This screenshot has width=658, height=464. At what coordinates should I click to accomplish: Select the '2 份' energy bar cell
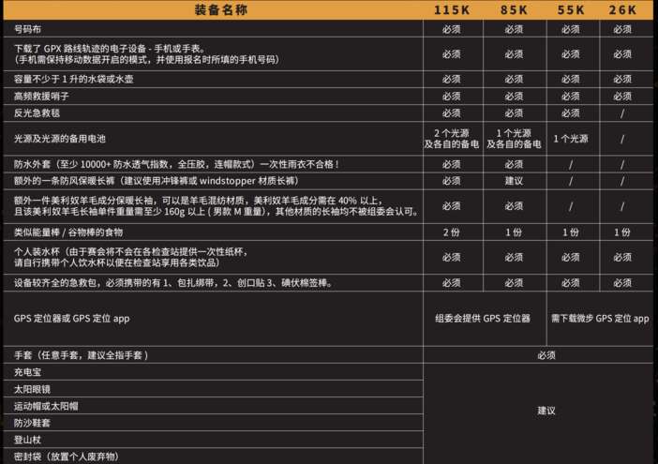[x=451, y=232]
